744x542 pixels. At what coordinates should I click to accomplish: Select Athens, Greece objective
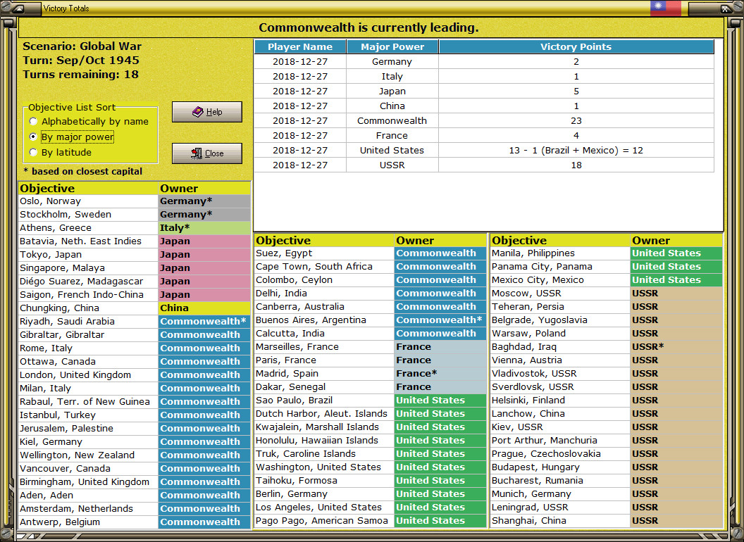click(x=88, y=227)
